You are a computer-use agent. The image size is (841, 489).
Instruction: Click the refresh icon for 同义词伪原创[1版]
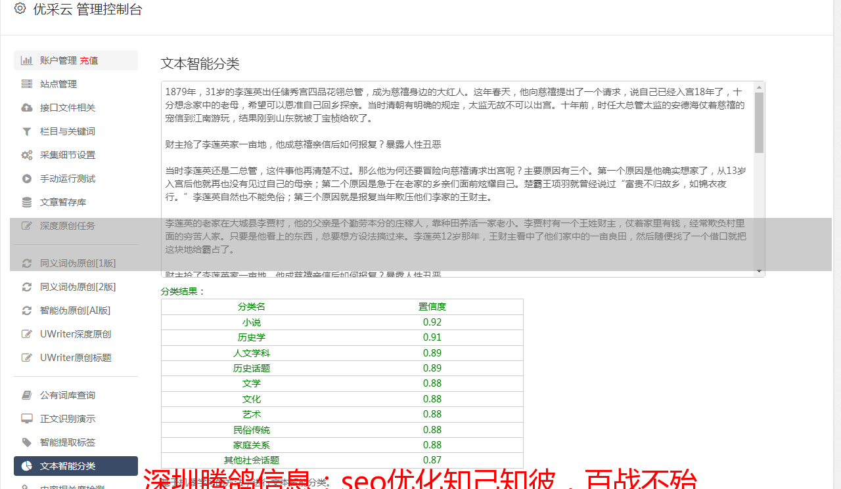pyautogui.click(x=27, y=263)
